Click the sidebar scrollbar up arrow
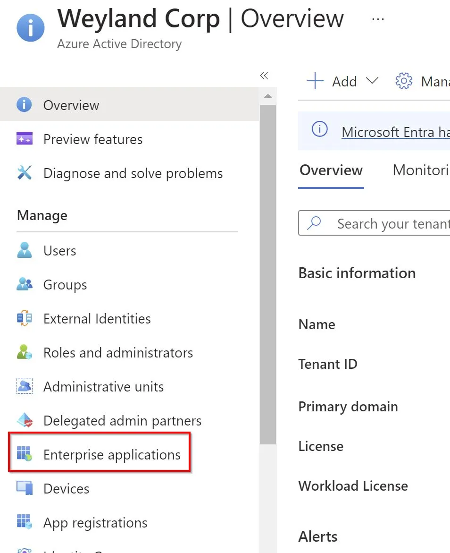This screenshot has height=553, width=450. (268, 96)
